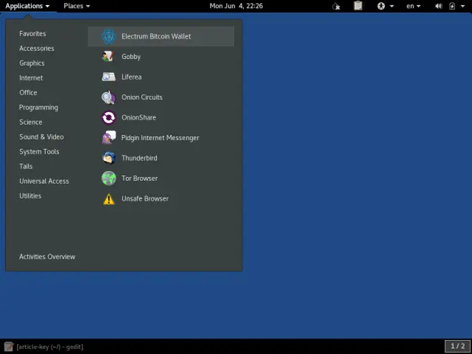Click the volume speaker icon
The image size is (472, 354).
click(x=439, y=6)
